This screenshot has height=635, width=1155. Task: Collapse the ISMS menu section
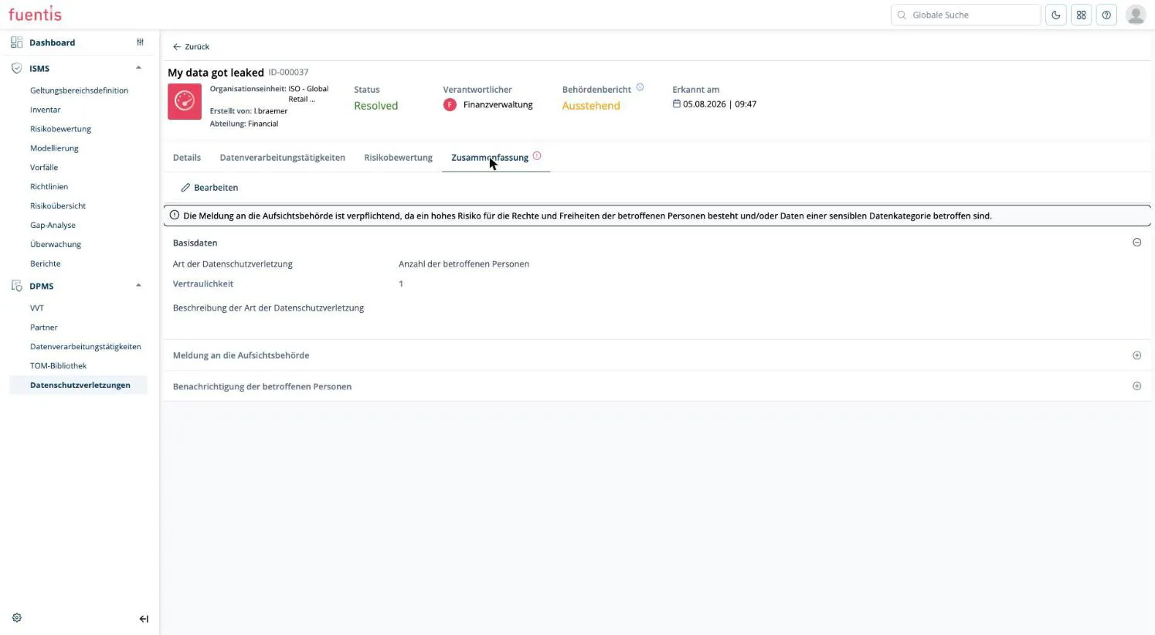coord(138,68)
